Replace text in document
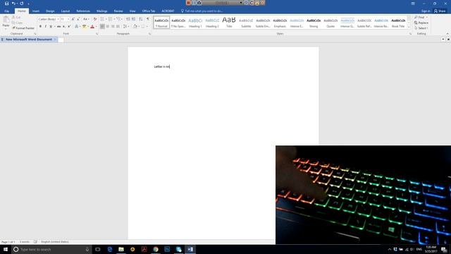The width and height of the screenshot is (451, 254). click(x=421, y=23)
